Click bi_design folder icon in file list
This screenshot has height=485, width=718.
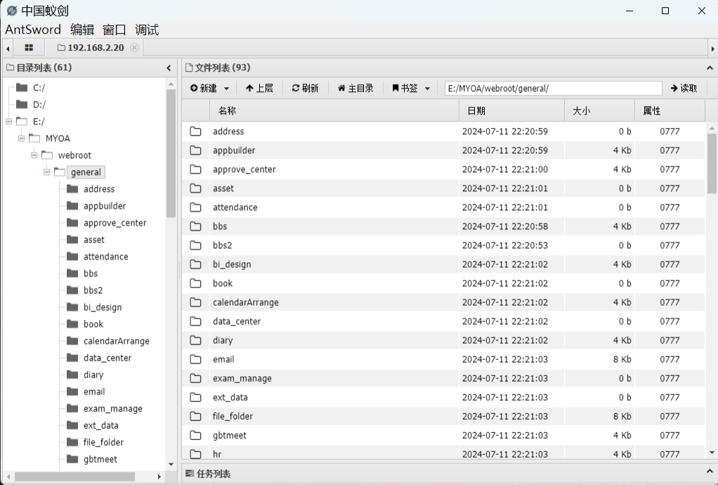coord(195,264)
